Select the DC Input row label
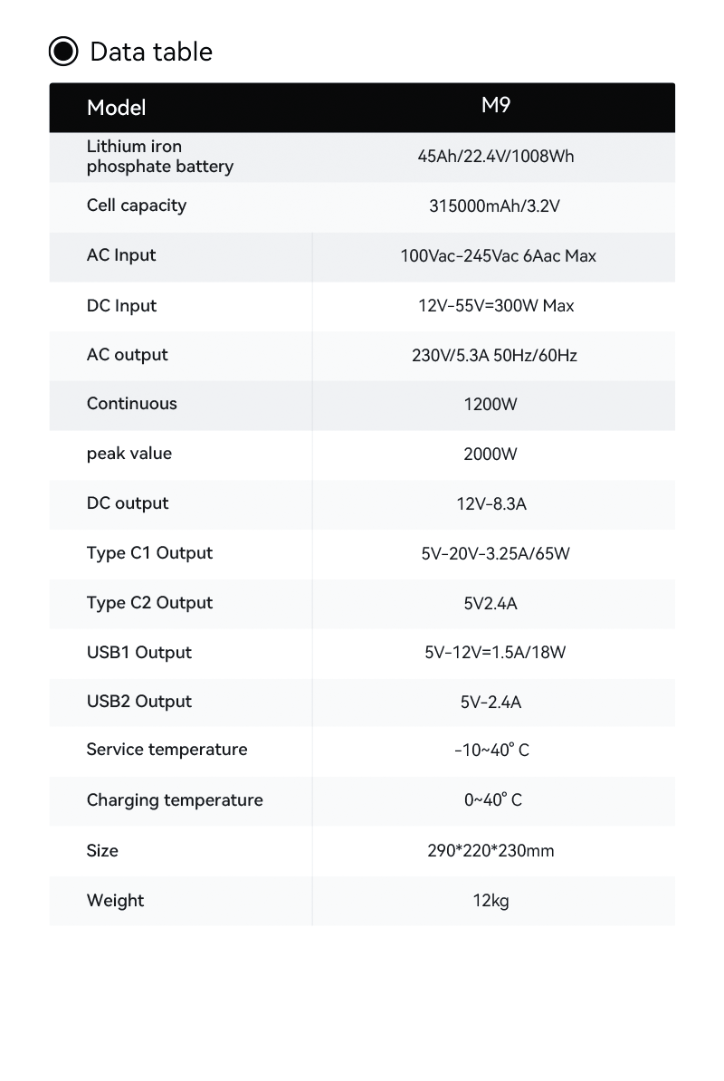 (x=121, y=305)
